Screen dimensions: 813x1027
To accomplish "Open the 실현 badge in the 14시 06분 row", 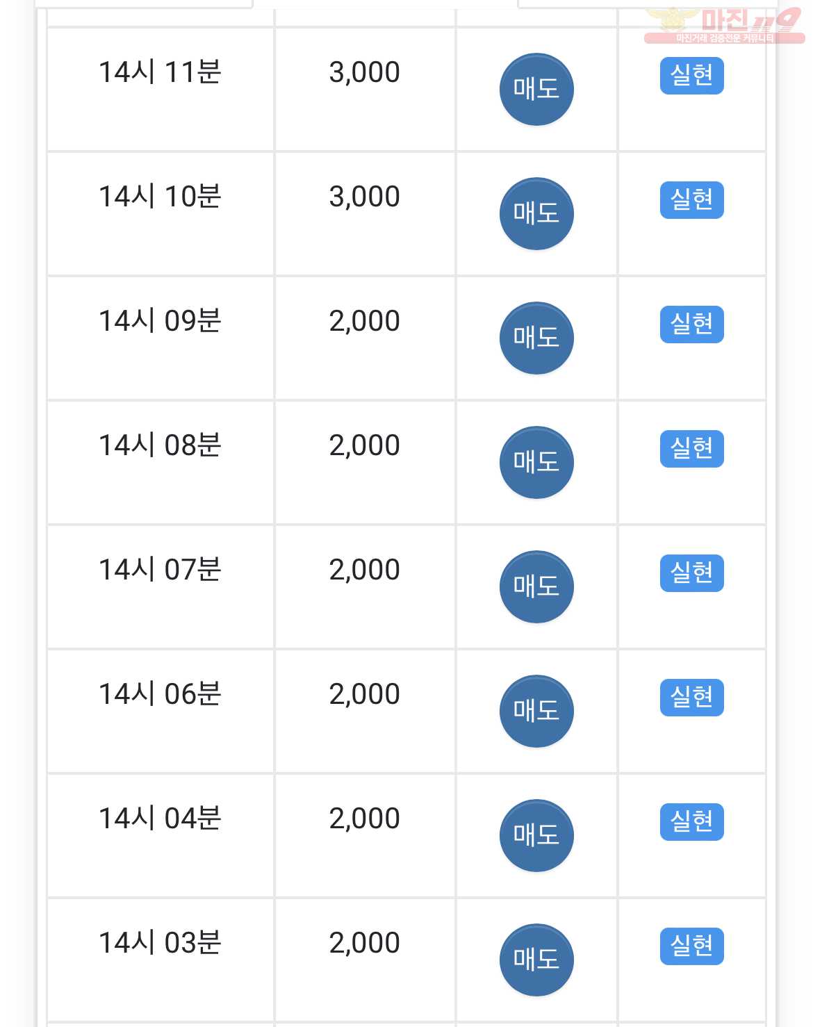I will (x=692, y=698).
